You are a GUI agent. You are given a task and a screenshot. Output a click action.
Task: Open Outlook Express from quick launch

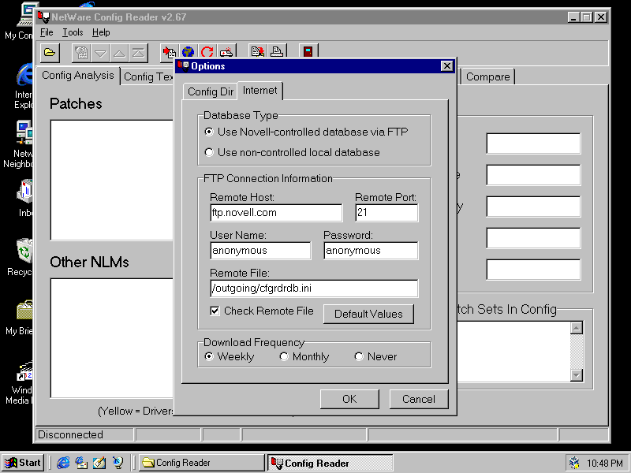click(81, 463)
